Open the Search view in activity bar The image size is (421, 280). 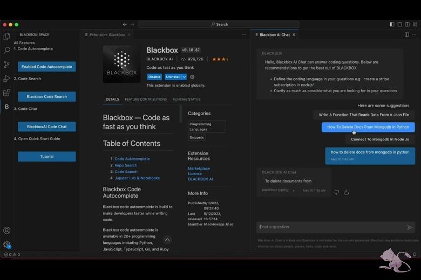6,50
